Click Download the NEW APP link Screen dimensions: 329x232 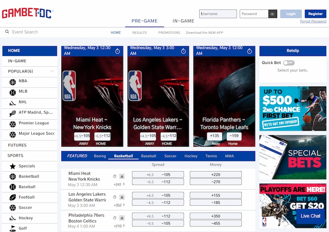coord(205,32)
